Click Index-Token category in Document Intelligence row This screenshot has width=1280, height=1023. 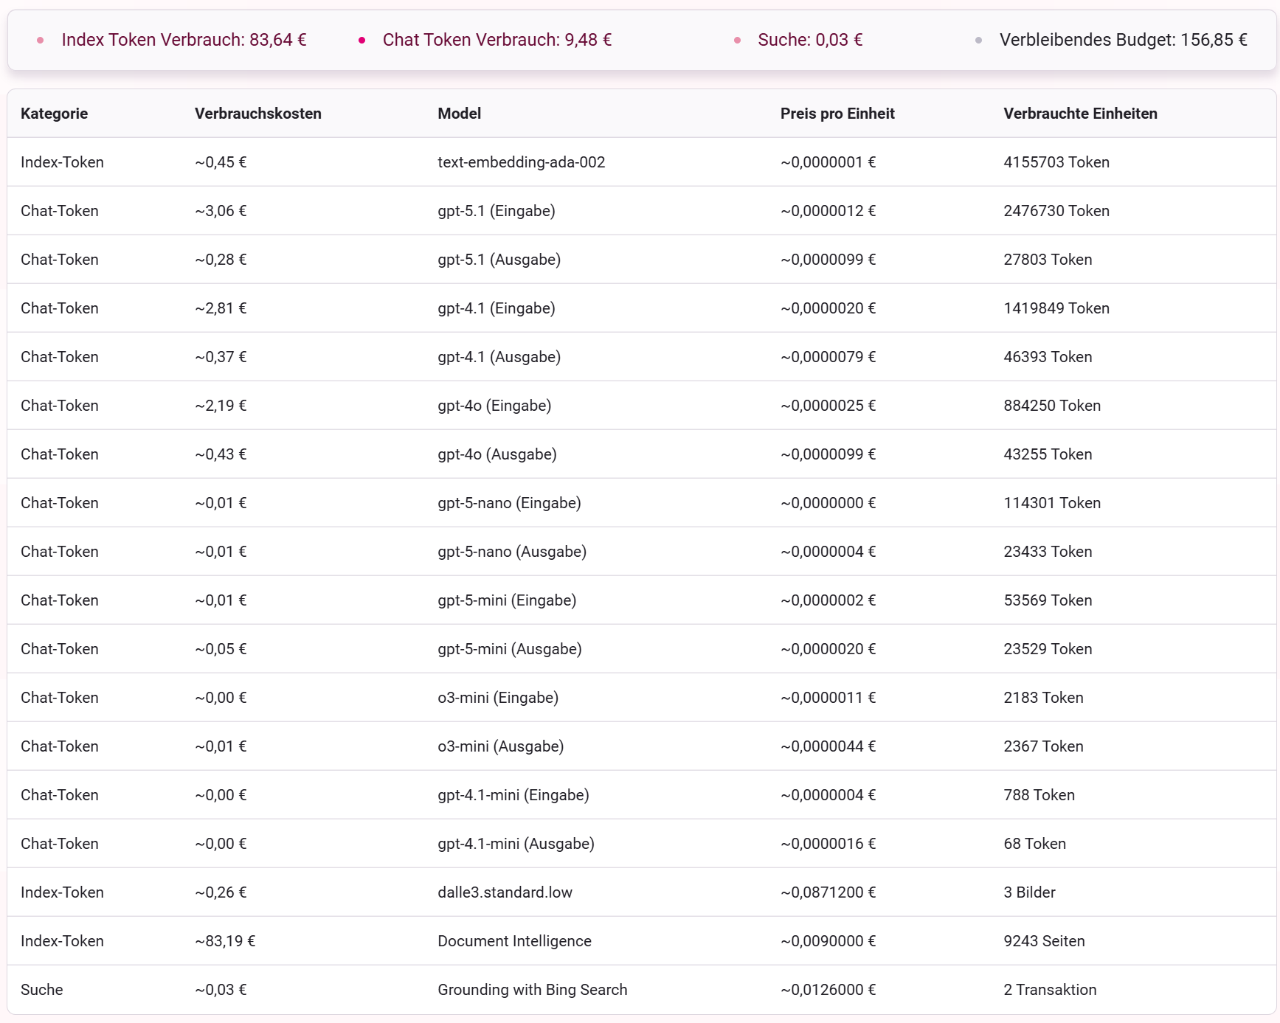point(62,941)
